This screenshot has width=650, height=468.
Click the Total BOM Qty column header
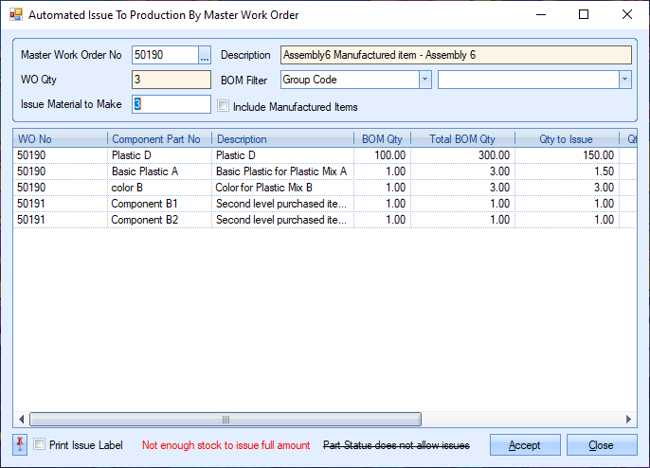point(461,139)
